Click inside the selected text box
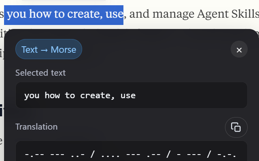Viewport: 259px width, 161px height. coord(131,95)
